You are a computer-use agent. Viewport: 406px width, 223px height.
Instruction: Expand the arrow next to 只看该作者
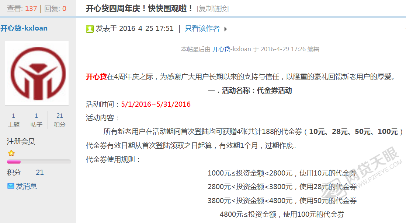(226, 29)
